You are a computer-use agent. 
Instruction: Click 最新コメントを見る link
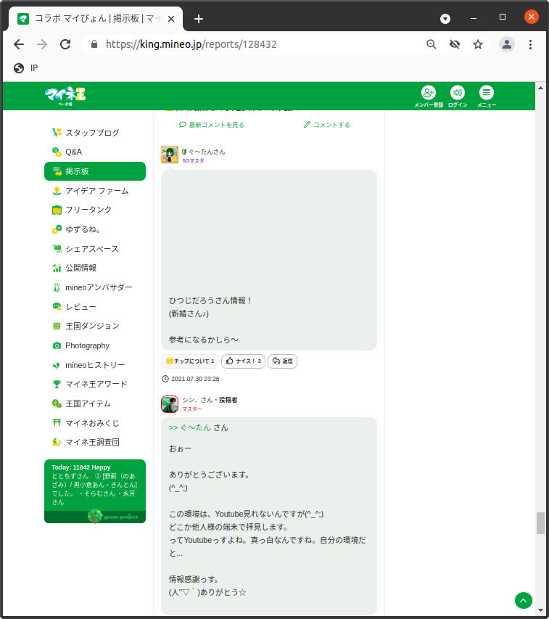pyautogui.click(x=211, y=125)
